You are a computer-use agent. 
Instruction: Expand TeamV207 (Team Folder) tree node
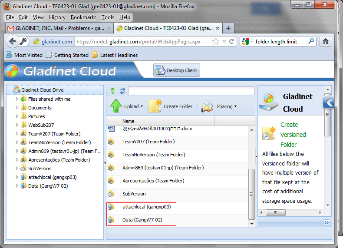point(17,133)
